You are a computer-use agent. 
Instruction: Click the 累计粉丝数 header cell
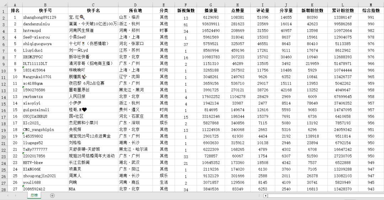tap(343, 11)
